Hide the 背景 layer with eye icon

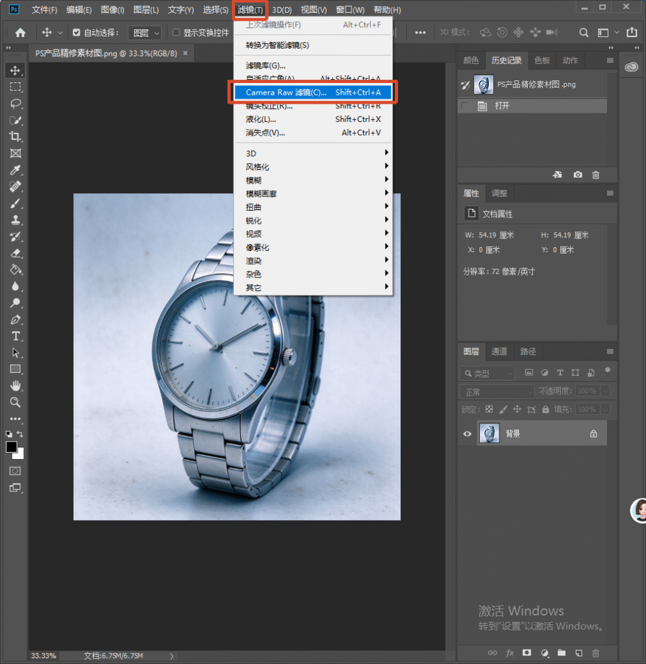point(467,434)
